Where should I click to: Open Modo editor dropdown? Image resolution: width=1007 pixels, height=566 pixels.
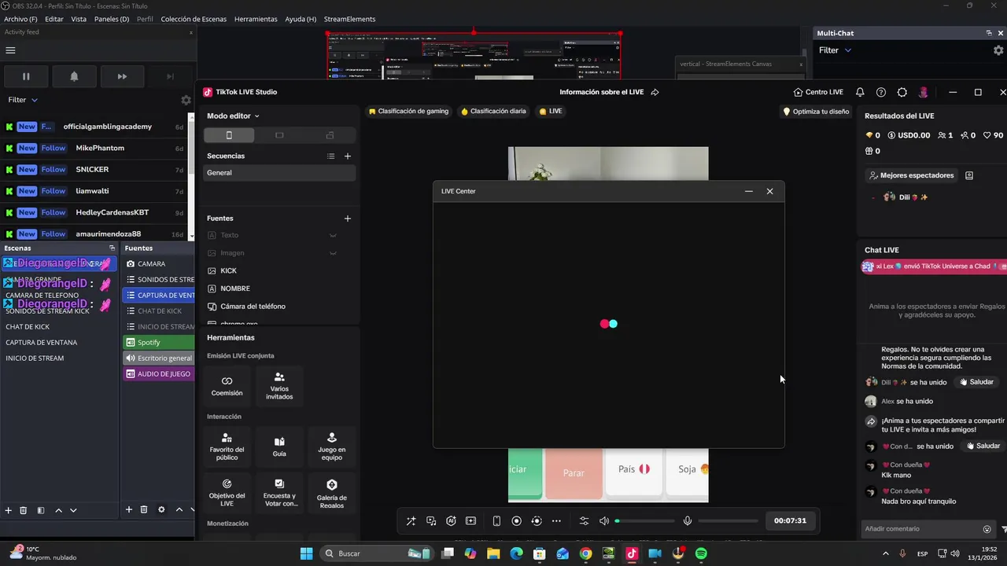[233, 116]
